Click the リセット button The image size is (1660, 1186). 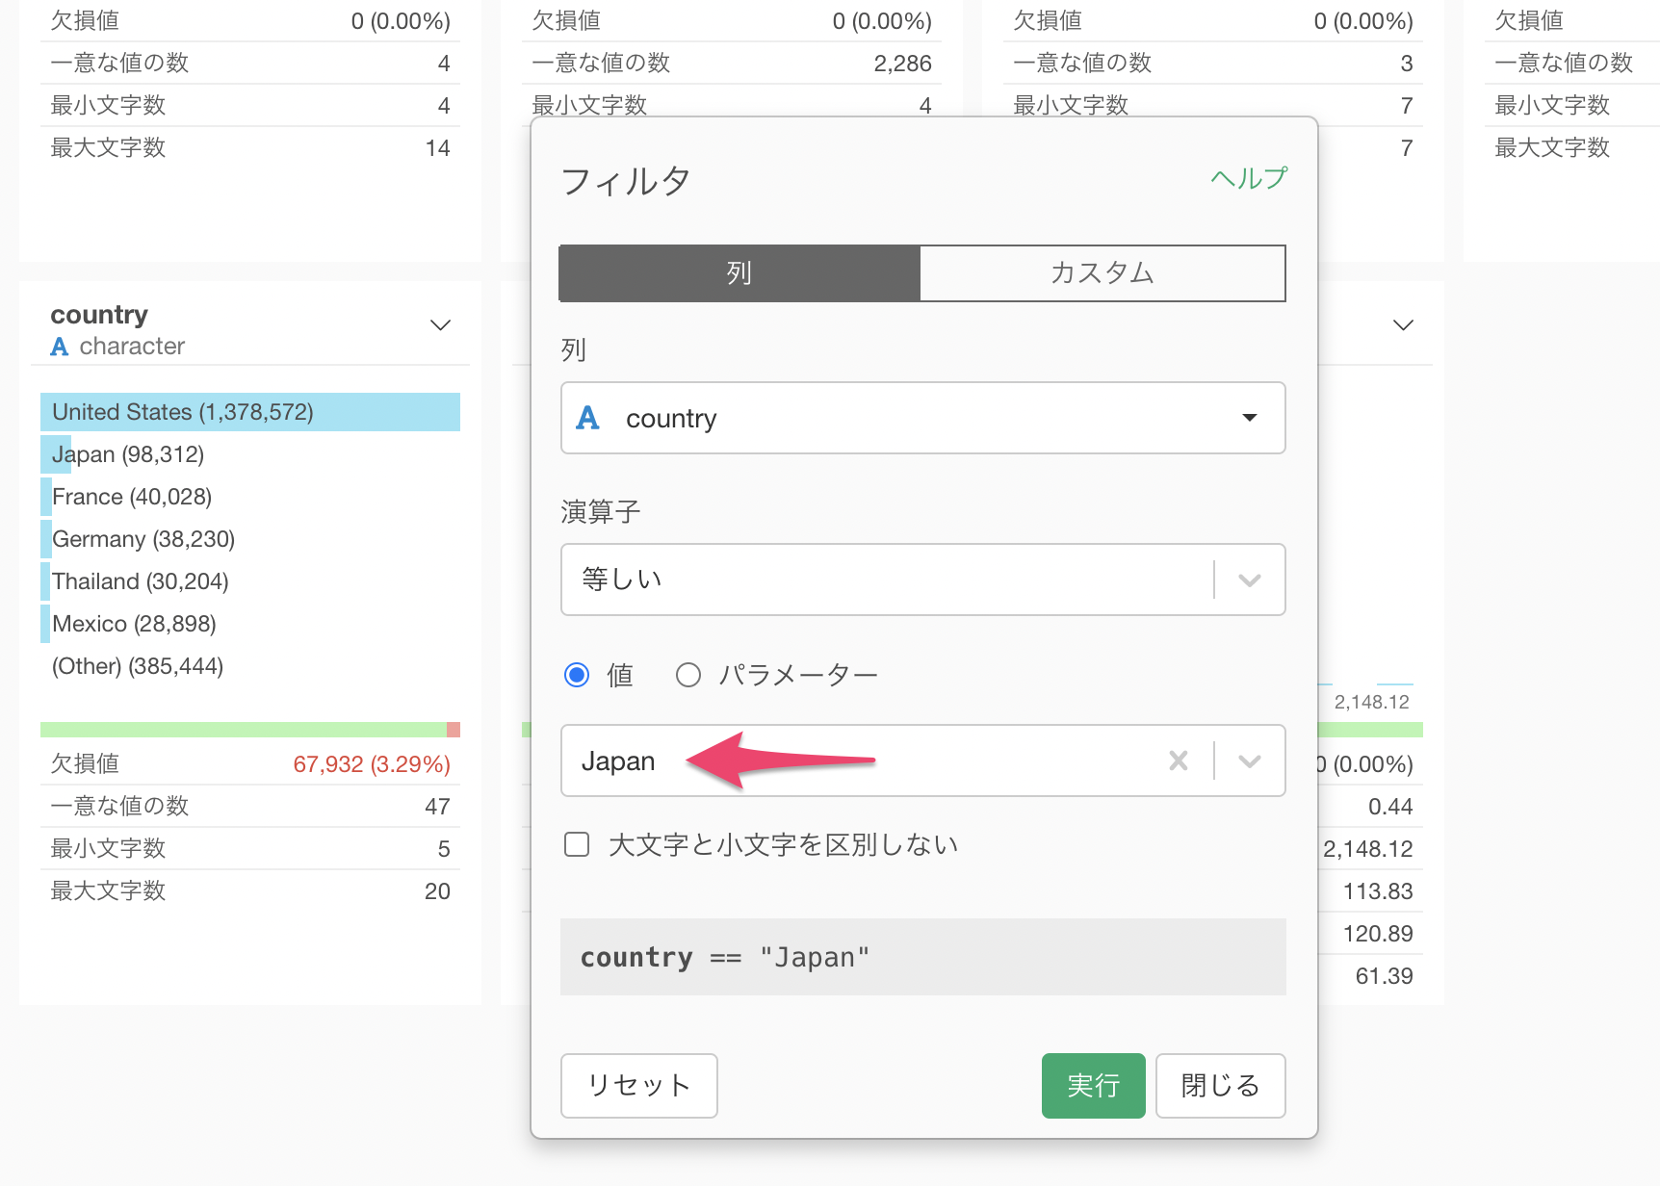(x=638, y=1086)
